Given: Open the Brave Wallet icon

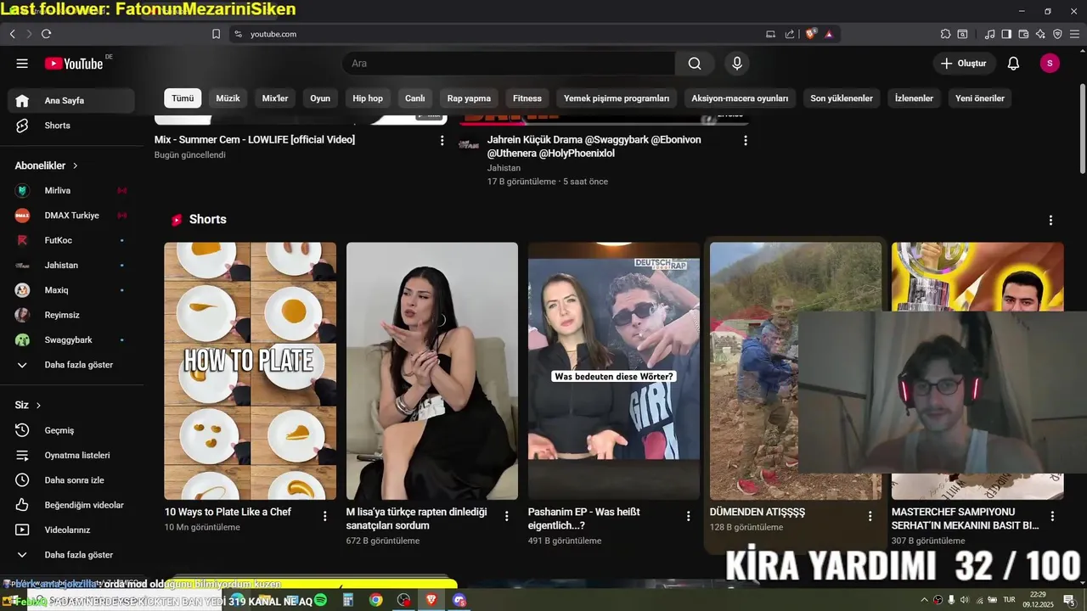Looking at the screenshot, I should [x=1023, y=34].
